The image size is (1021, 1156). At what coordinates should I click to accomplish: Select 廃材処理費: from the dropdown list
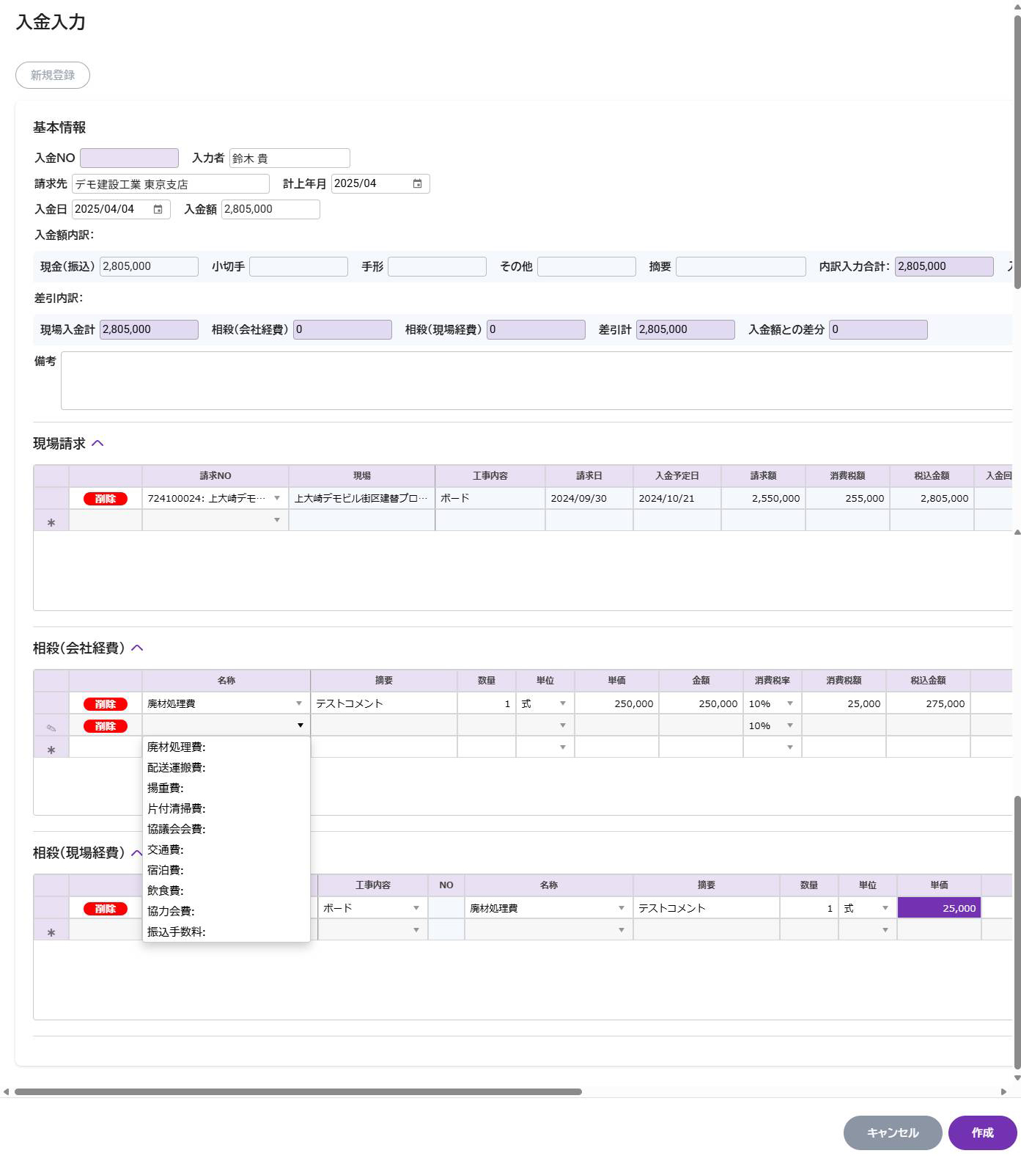226,747
